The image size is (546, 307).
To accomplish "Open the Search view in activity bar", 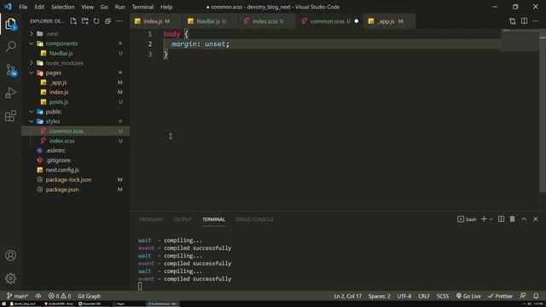I will pyautogui.click(x=10, y=46).
